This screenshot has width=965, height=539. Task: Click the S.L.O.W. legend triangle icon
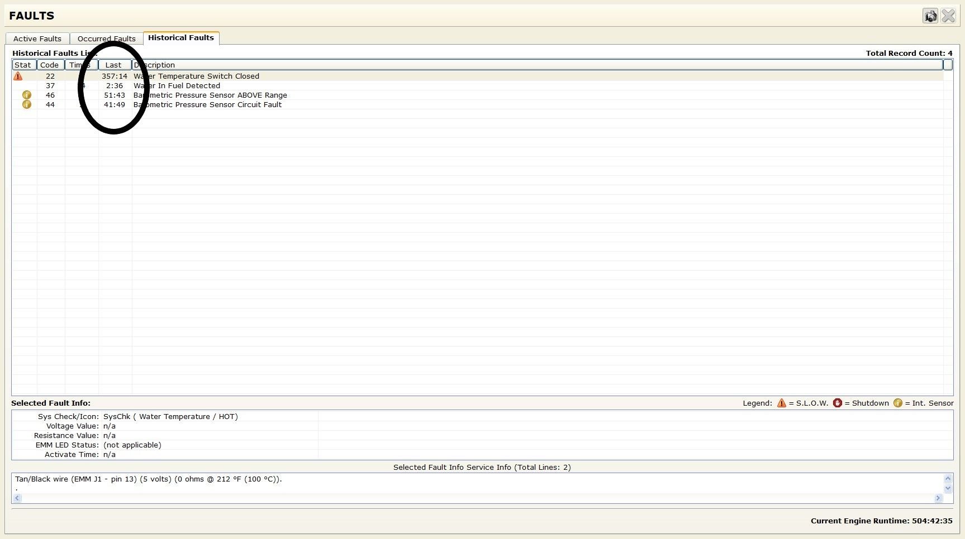pos(781,403)
